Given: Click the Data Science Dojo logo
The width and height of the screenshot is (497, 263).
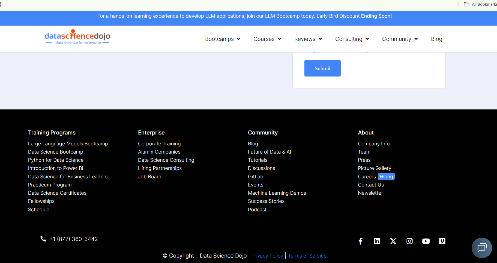Looking at the screenshot, I should (x=77, y=37).
